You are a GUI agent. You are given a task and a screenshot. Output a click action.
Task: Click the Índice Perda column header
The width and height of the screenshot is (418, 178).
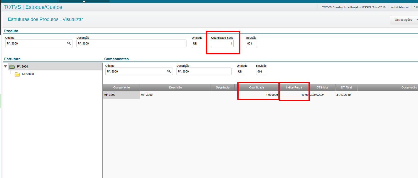[294, 87]
